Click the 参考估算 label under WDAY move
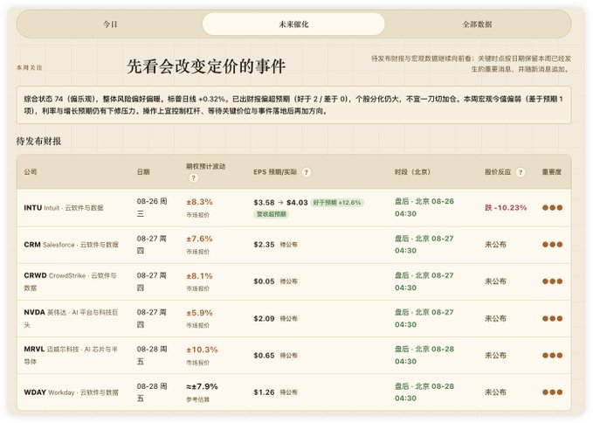This screenshot has height=423, width=593. click(x=197, y=399)
